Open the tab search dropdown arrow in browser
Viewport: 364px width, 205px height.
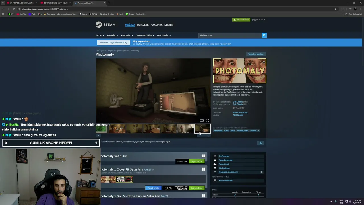(3, 3)
